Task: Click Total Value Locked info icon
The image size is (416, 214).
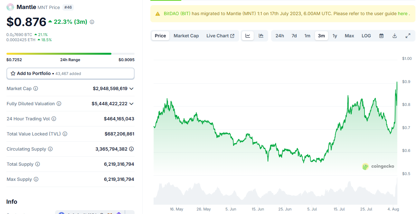Action: point(65,134)
